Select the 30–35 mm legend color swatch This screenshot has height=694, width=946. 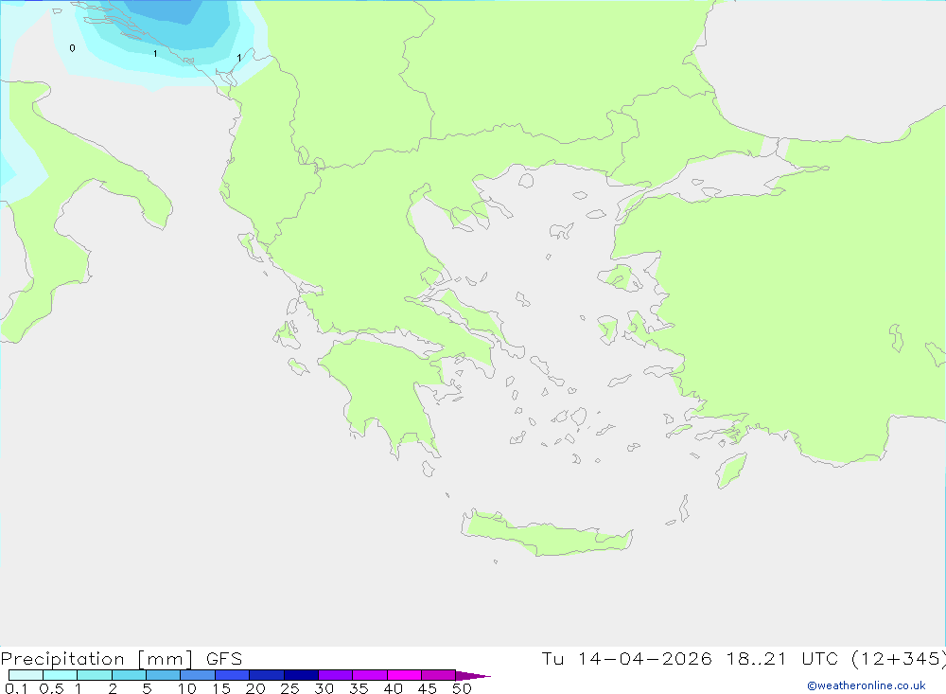[335, 675]
